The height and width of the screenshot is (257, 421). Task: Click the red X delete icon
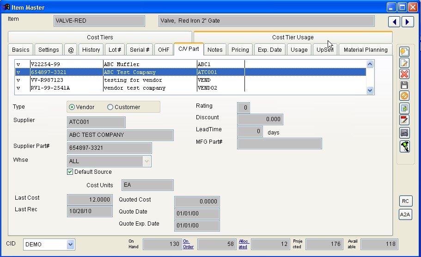(x=404, y=74)
